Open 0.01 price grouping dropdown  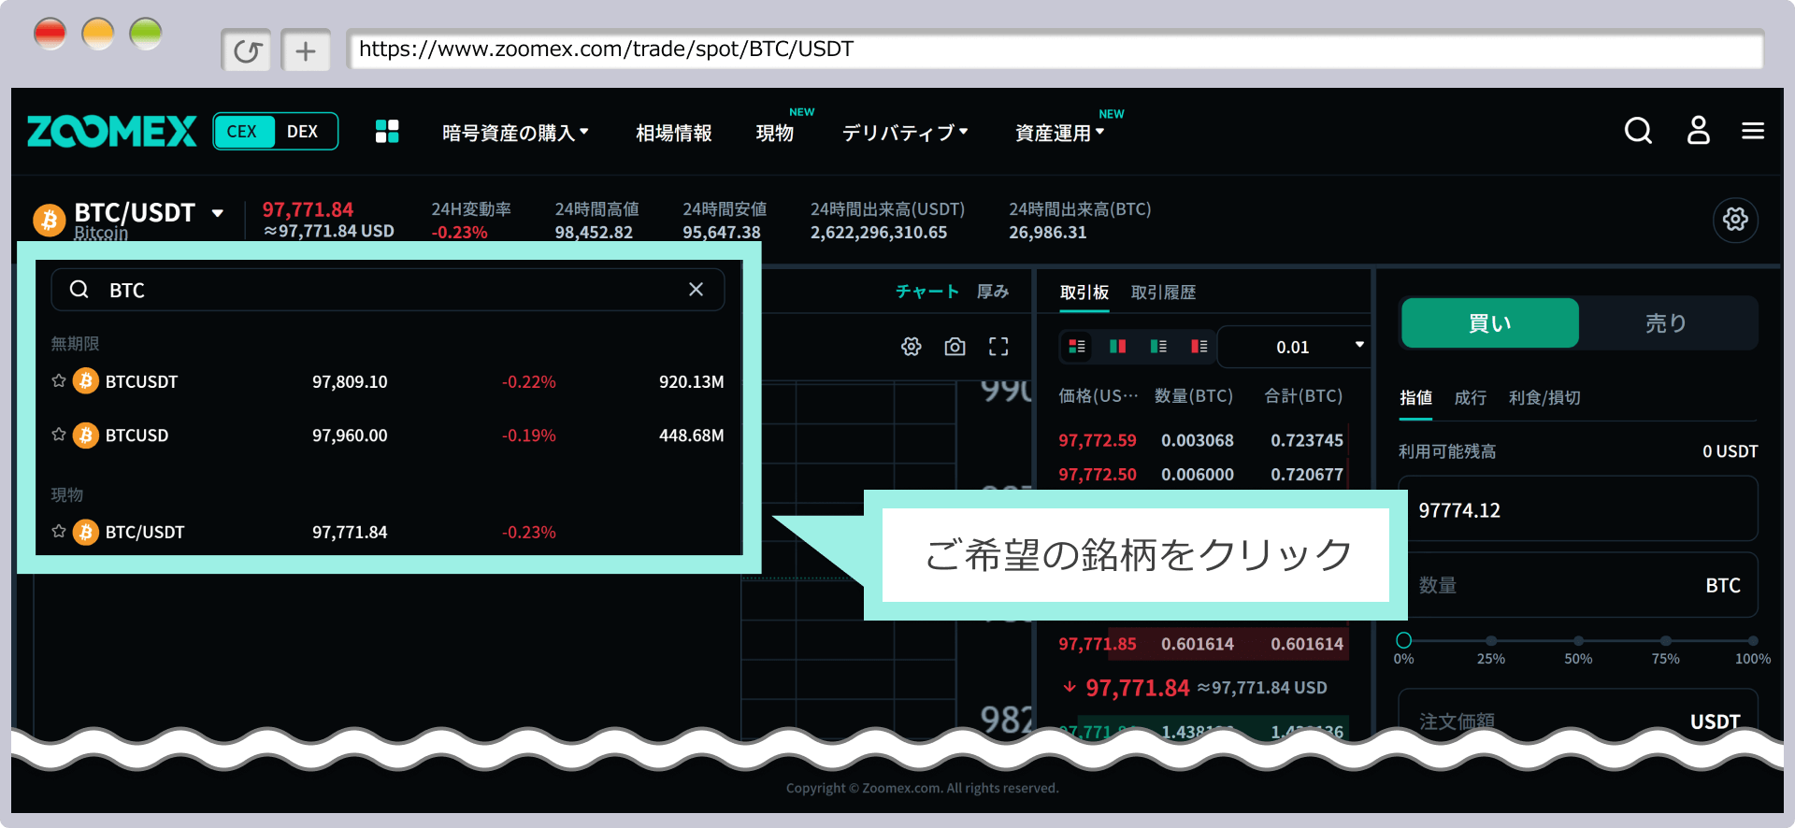click(1294, 347)
